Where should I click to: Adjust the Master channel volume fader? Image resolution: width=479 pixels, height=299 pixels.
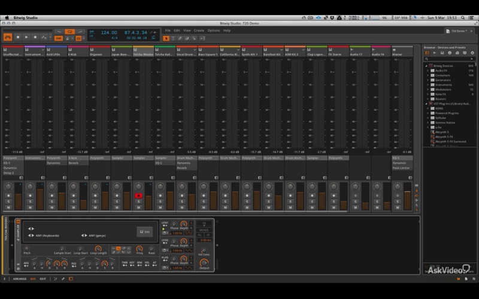click(x=408, y=196)
